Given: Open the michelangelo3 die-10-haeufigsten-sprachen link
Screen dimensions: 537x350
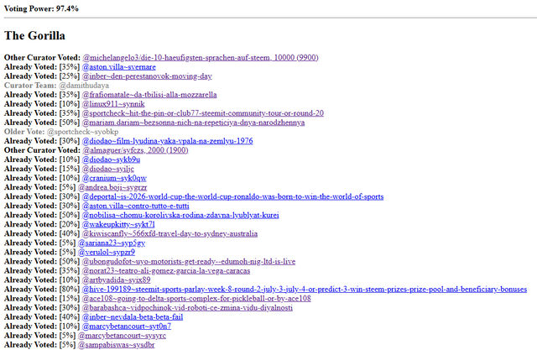Looking at the screenshot, I should (201, 58).
